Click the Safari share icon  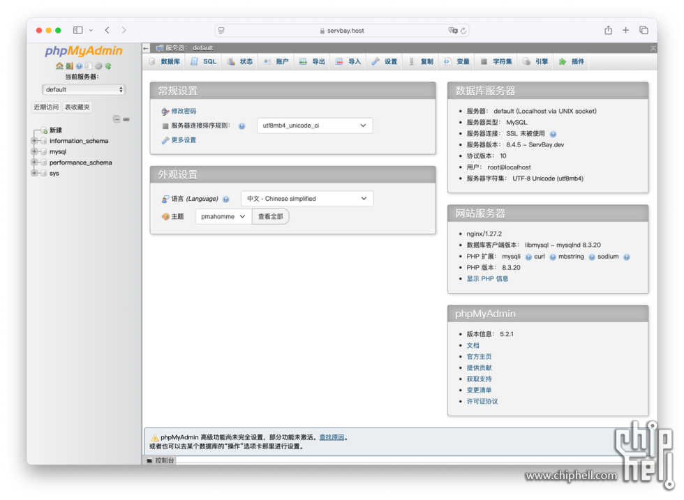pyautogui.click(x=609, y=30)
